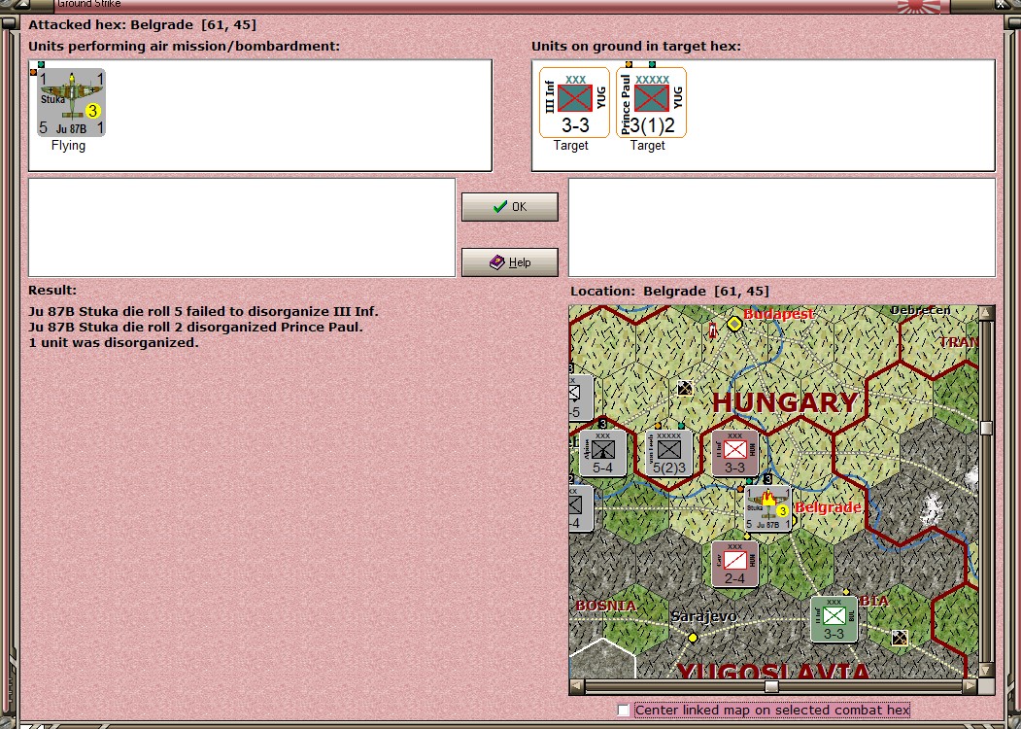Click the Belgrade label on map
1021x729 pixels.
[829, 507]
